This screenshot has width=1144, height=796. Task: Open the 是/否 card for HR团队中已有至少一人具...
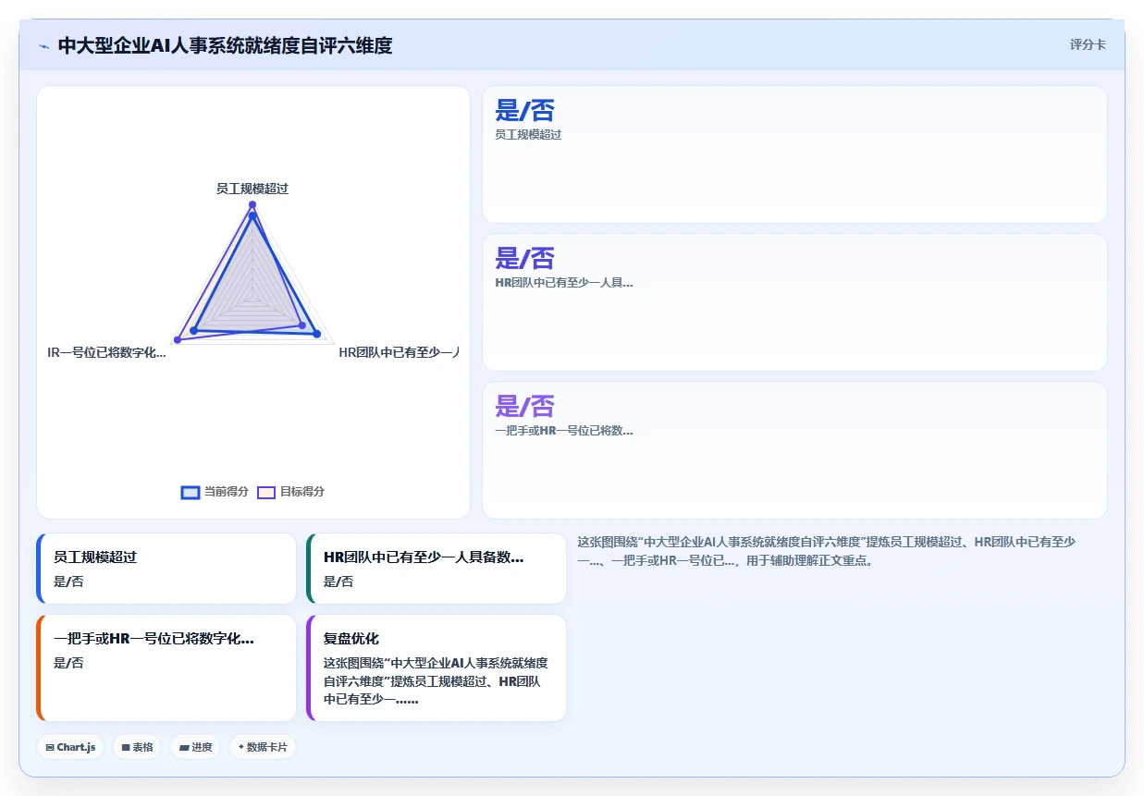pos(794,302)
